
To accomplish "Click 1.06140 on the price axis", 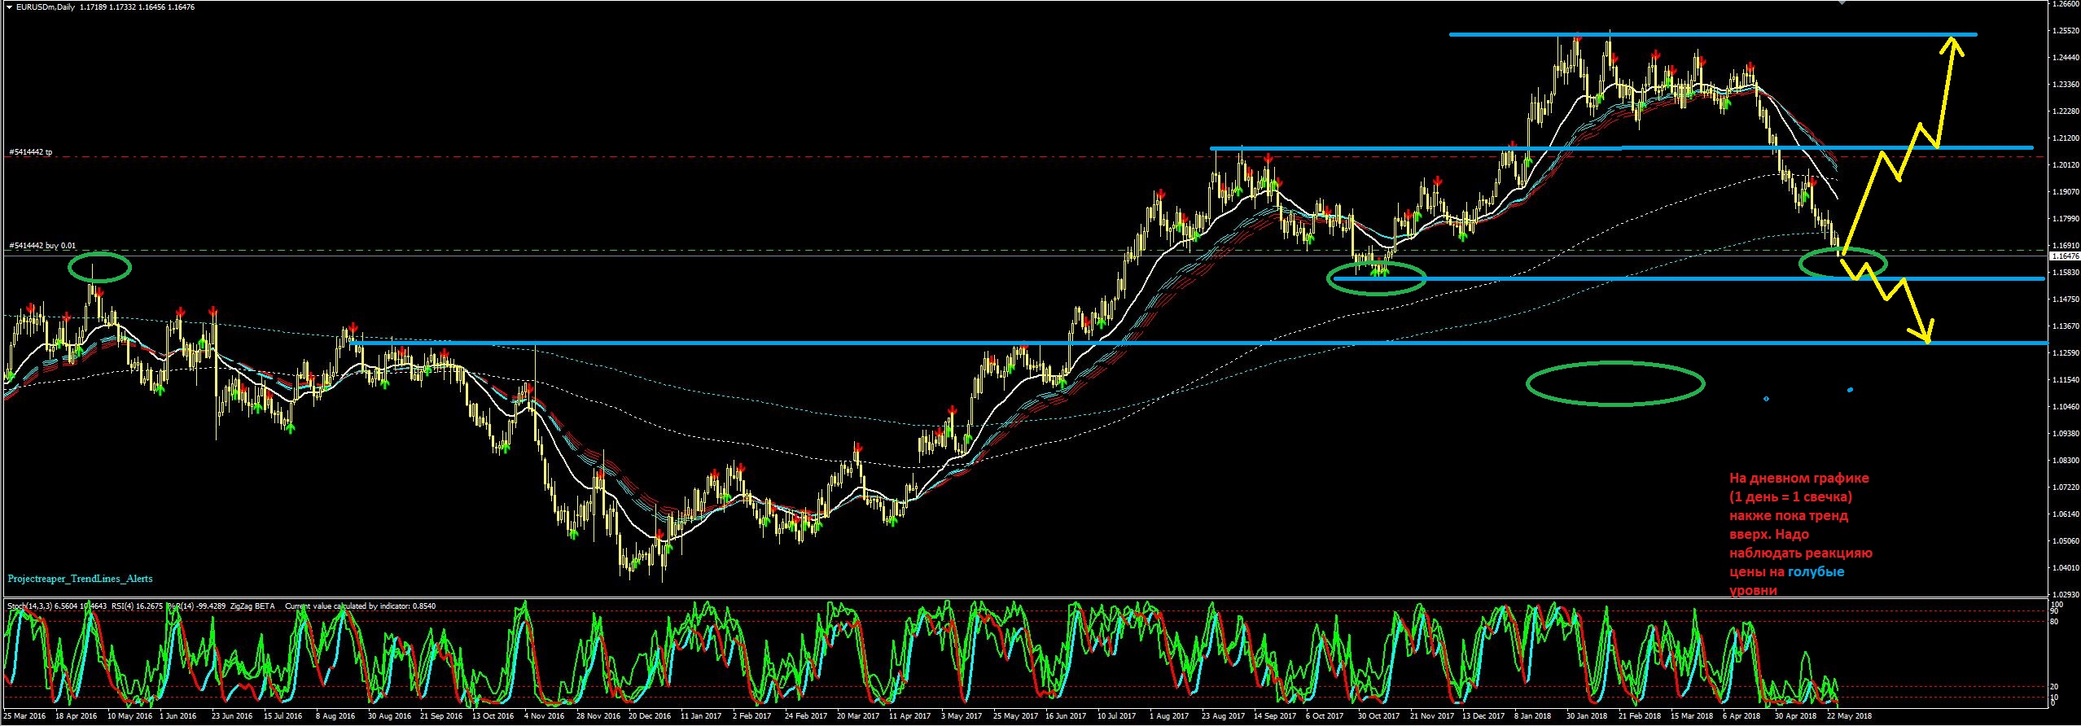I will point(2065,514).
